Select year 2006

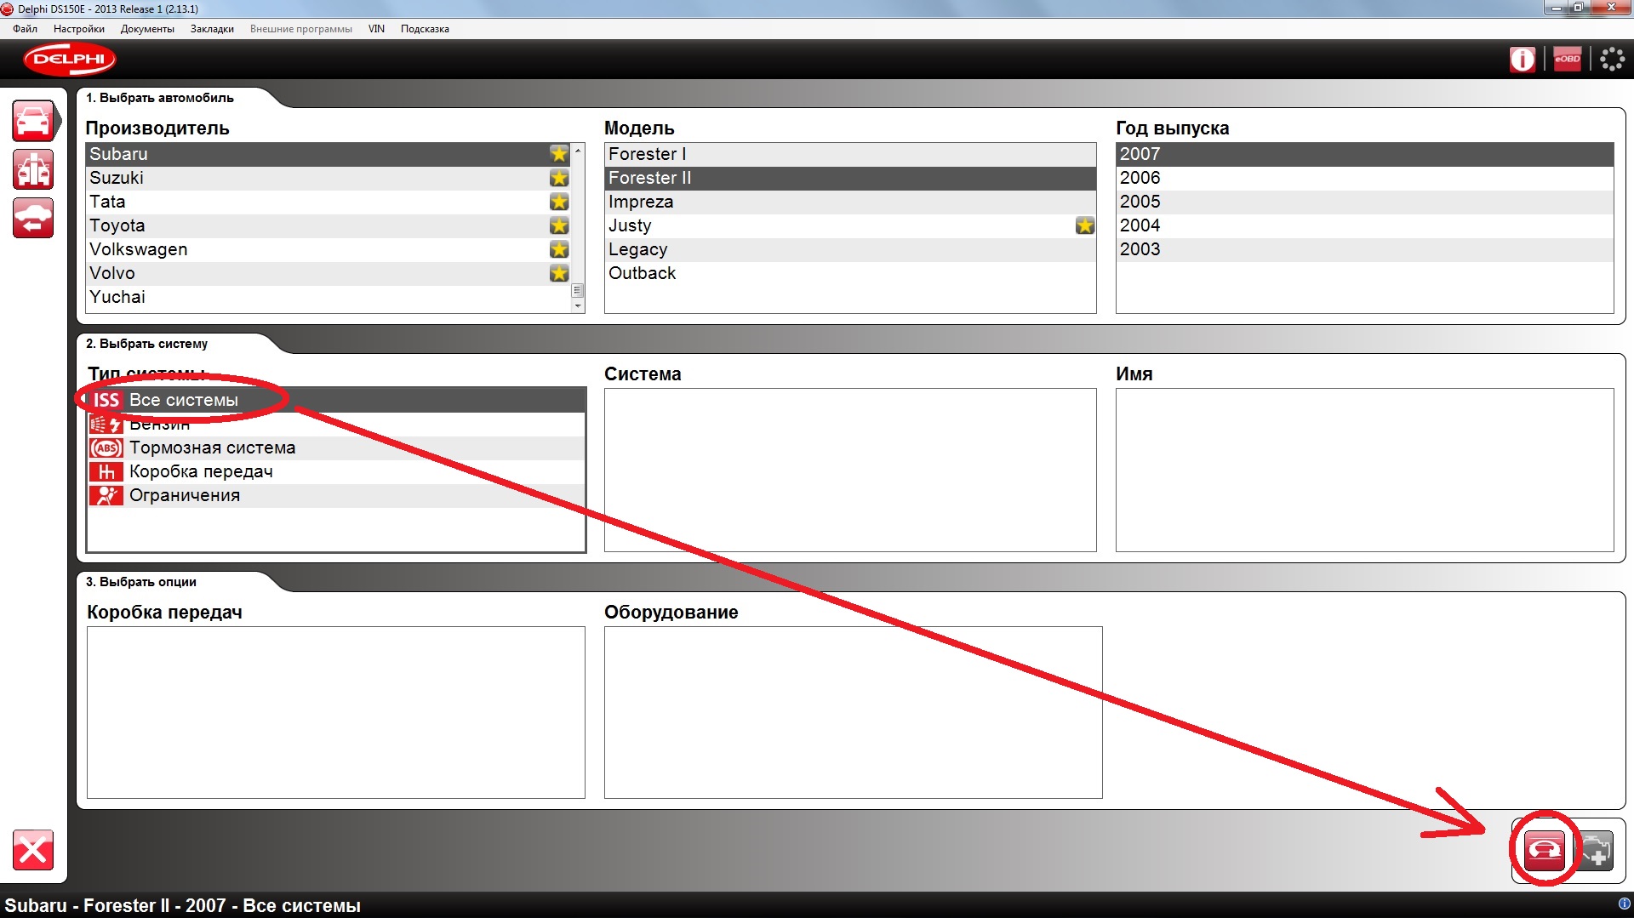(1365, 178)
